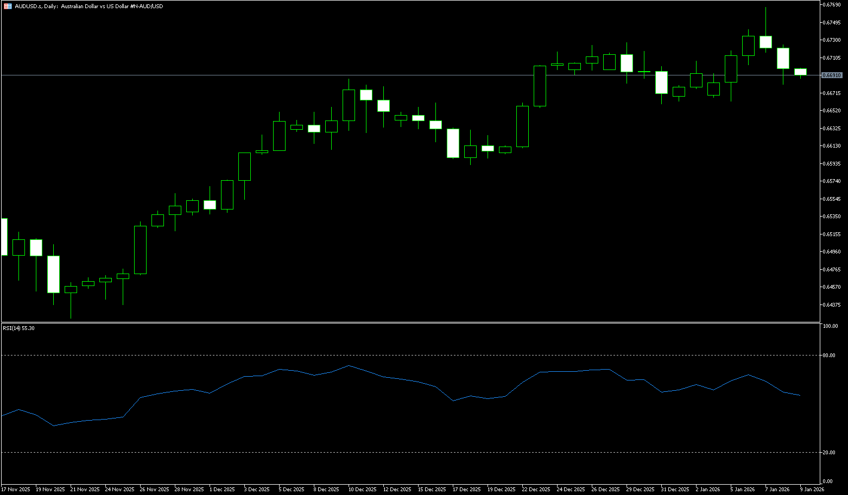Click the 0.64375 price axis label
848x495 pixels.
coord(832,304)
